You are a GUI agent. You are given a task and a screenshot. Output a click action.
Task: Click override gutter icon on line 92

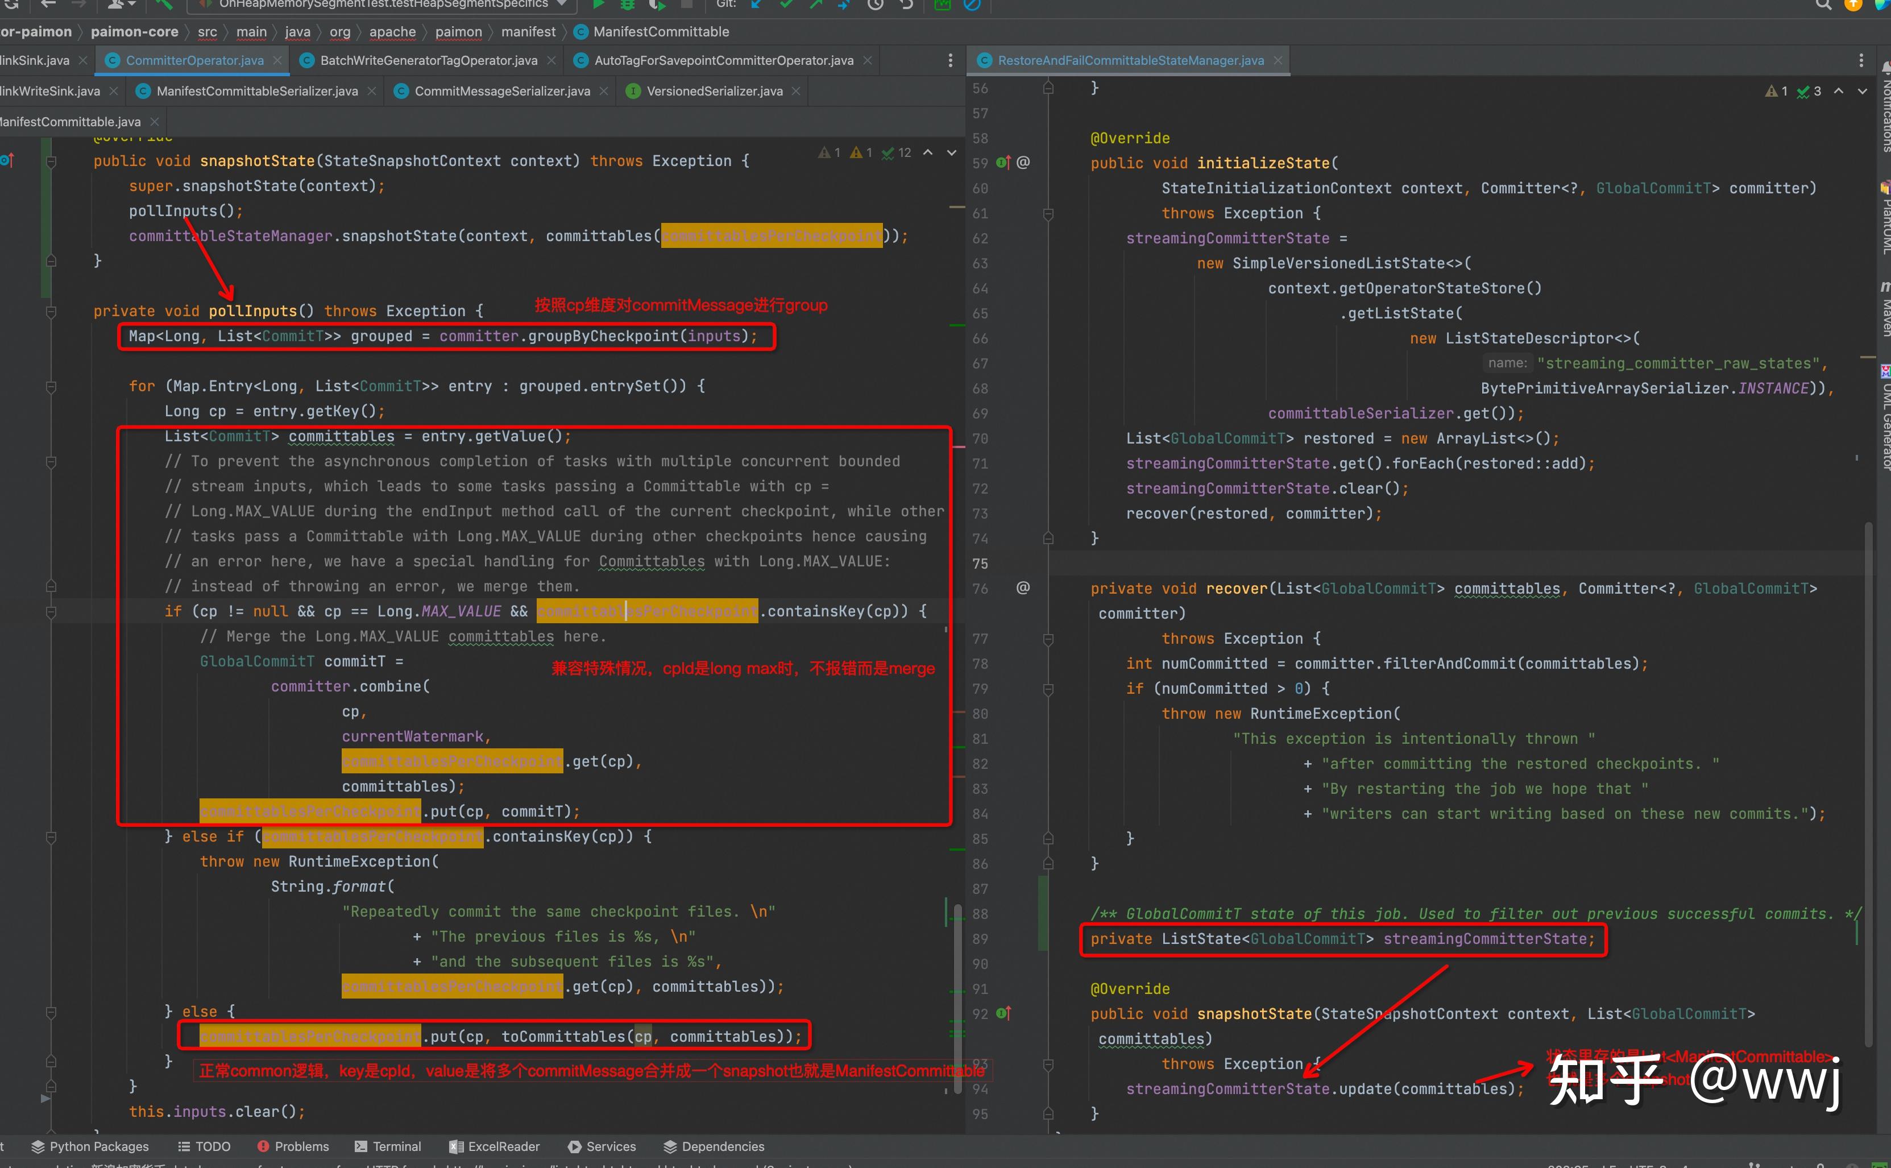click(1003, 1013)
